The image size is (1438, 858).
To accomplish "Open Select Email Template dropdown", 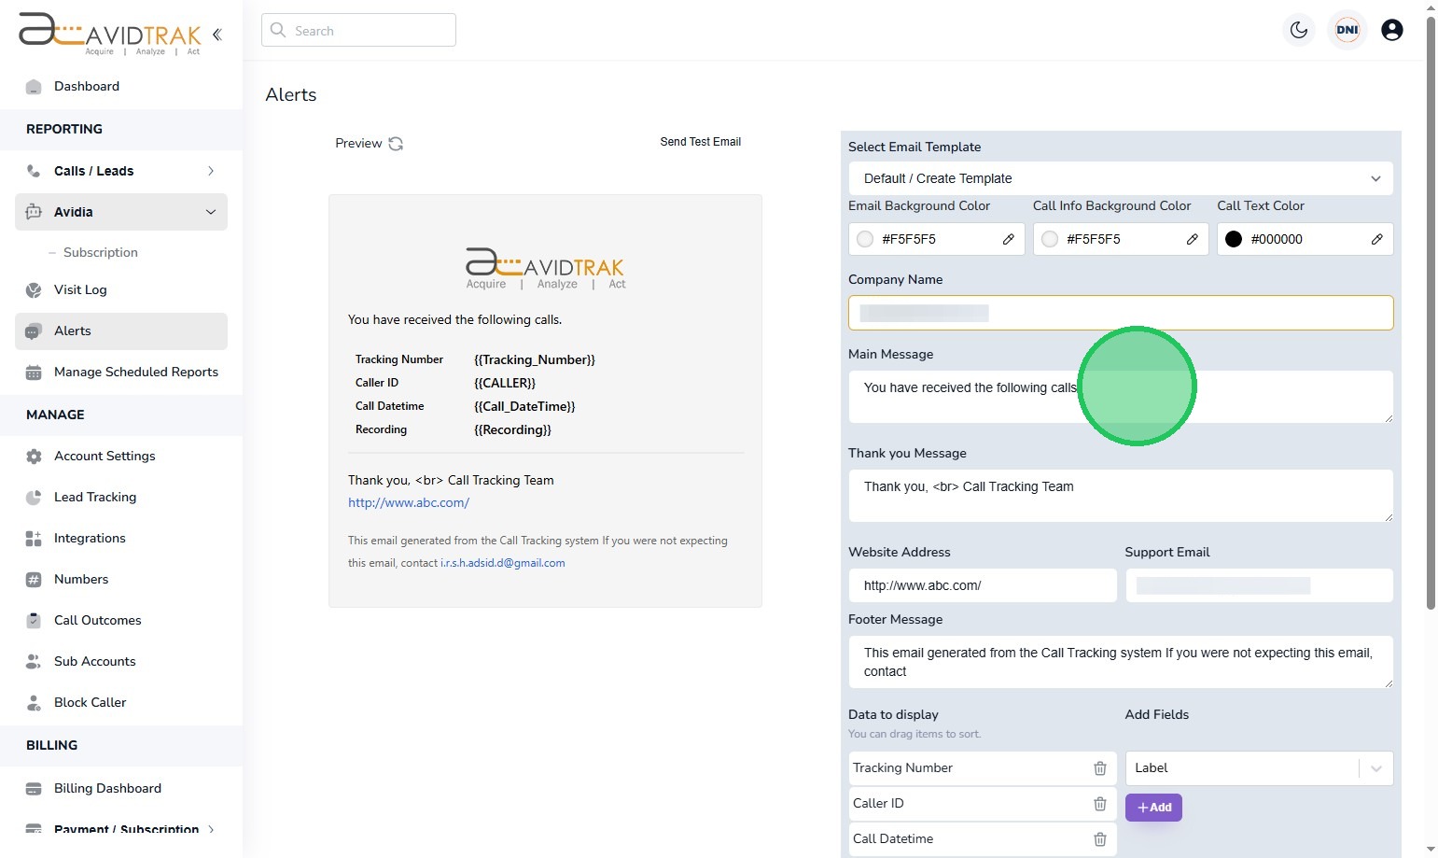I will [1120, 178].
